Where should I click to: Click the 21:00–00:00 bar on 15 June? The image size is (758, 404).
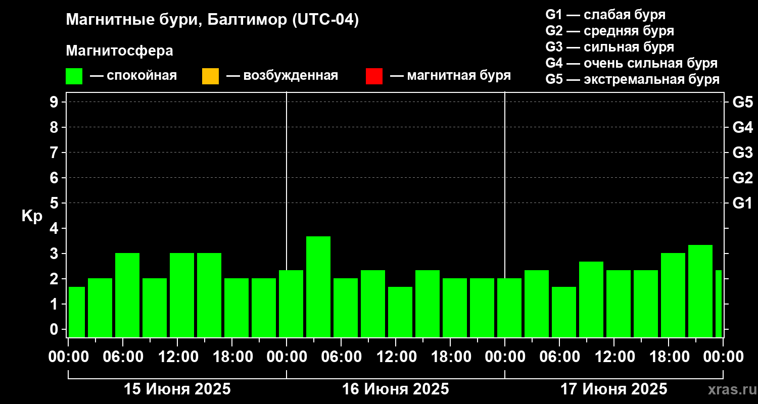264,308
